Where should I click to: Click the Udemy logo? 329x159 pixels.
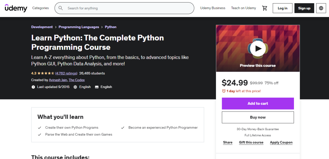point(16,8)
